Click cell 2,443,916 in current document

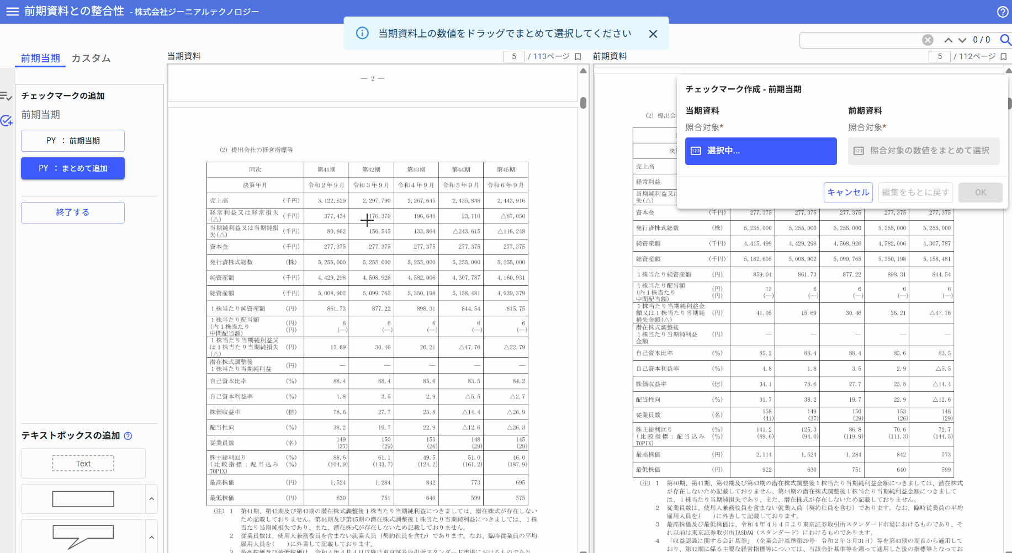(511, 201)
